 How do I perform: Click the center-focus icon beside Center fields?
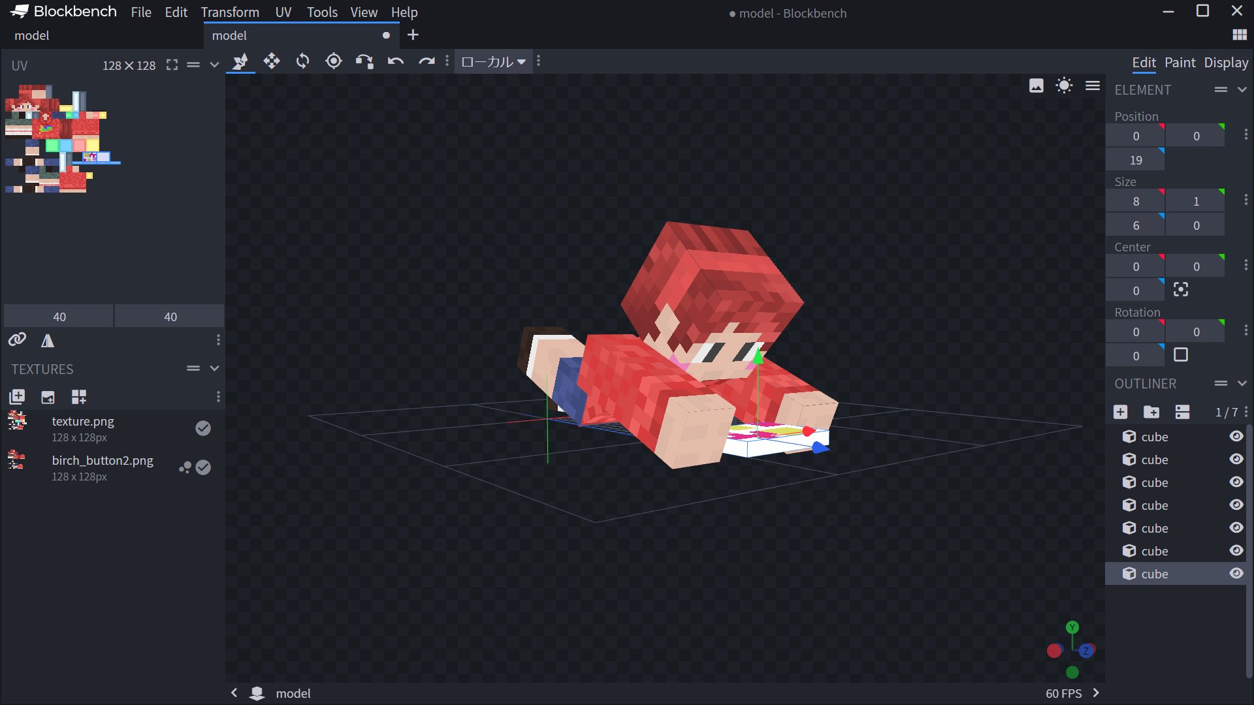(x=1181, y=290)
